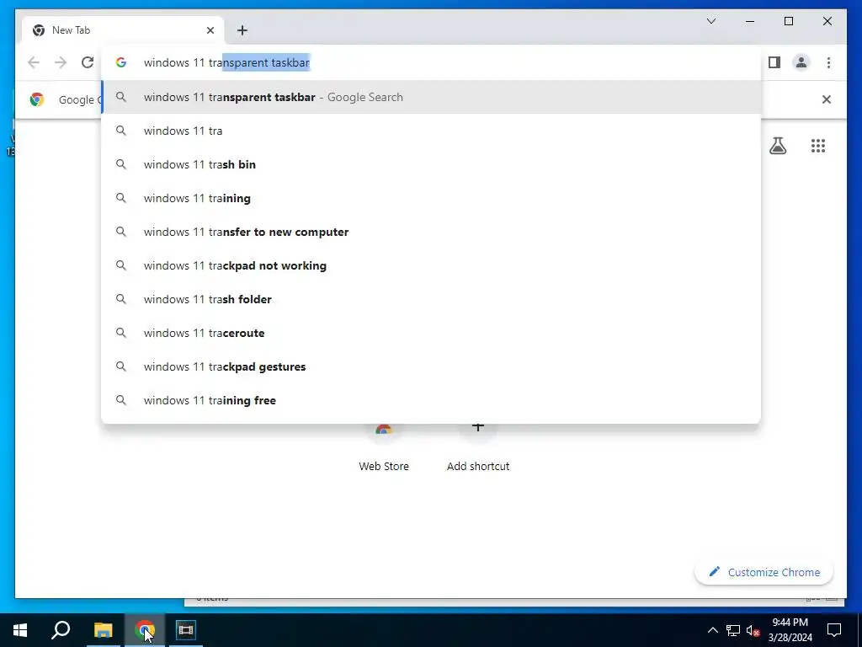Open the Windows Start menu
The height and width of the screenshot is (647, 862).
[20, 630]
